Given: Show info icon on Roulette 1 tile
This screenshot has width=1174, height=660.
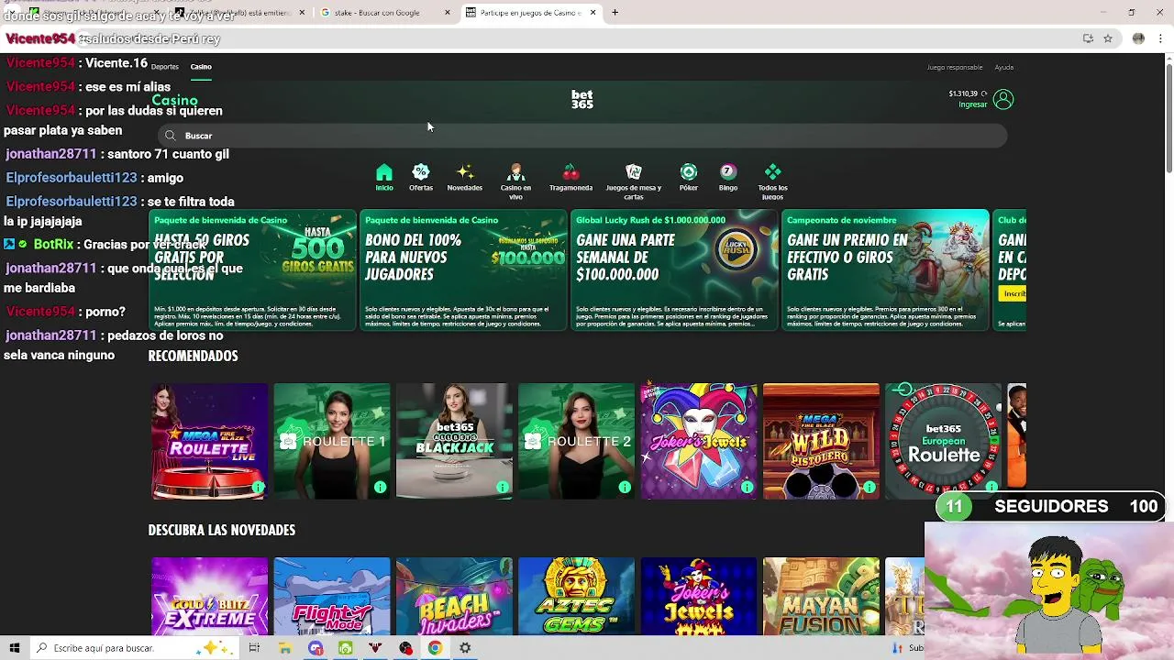Looking at the screenshot, I should tap(380, 488).
